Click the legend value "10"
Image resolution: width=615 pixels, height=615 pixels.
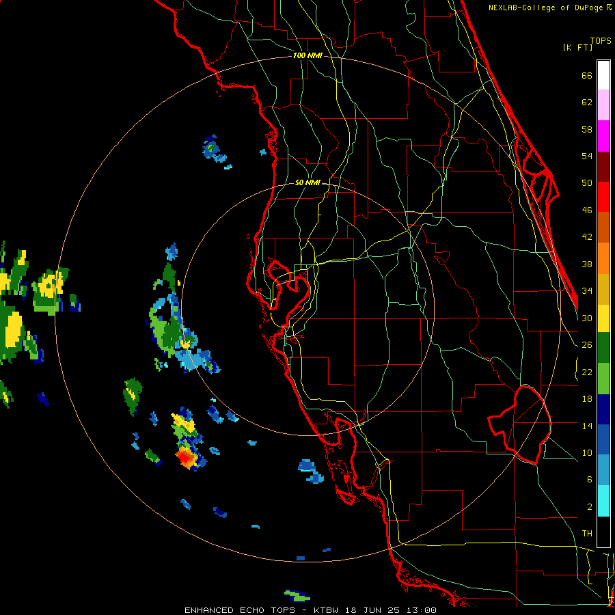[587, 452]
